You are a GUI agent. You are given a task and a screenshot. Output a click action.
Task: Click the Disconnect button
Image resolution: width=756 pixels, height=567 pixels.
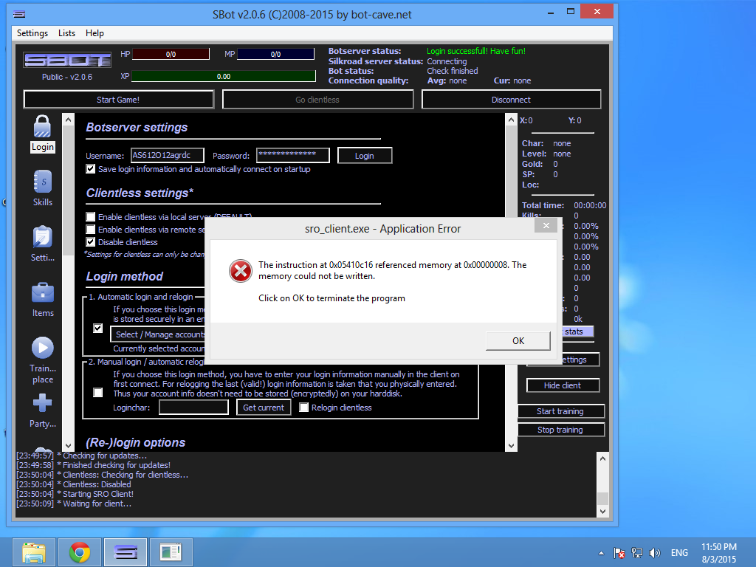click(x=511, y=100)
